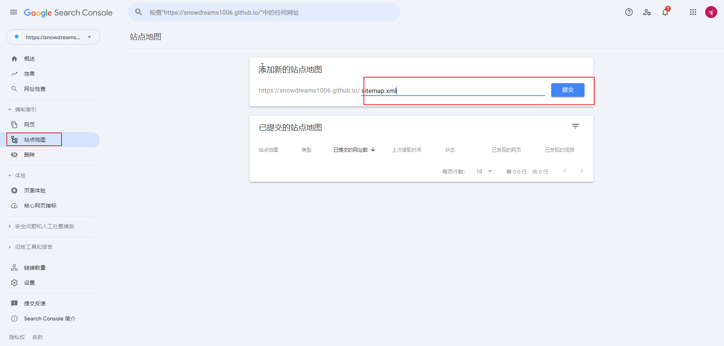Collapse the 编制索引 section
This screenshot has width=724, height=346.
[23, 110]
